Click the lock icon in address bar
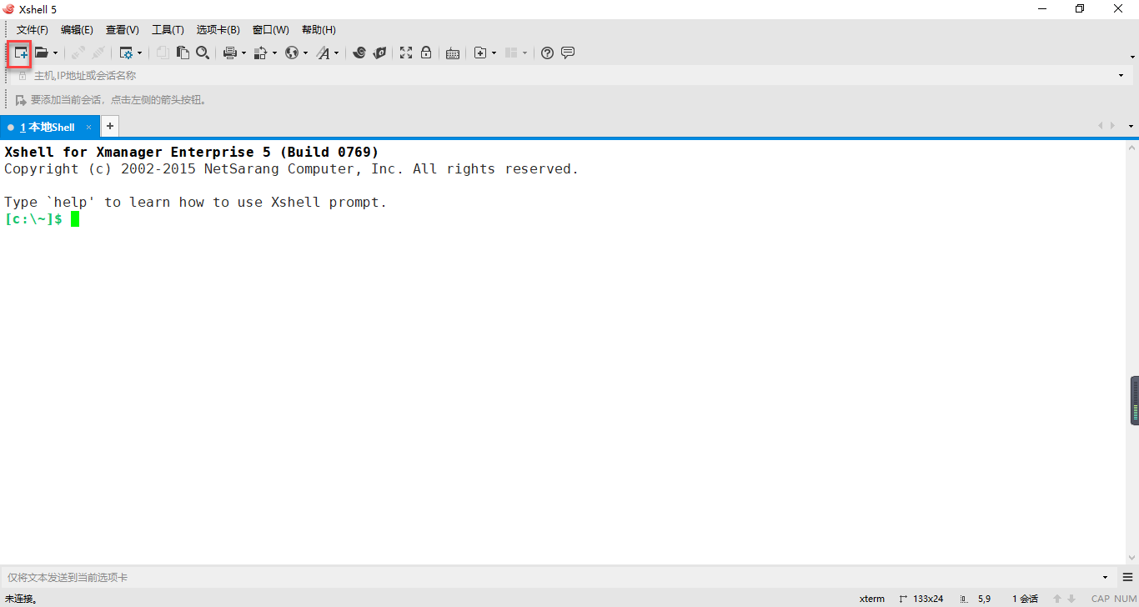Screen dimensions: 1139x607 23,76
